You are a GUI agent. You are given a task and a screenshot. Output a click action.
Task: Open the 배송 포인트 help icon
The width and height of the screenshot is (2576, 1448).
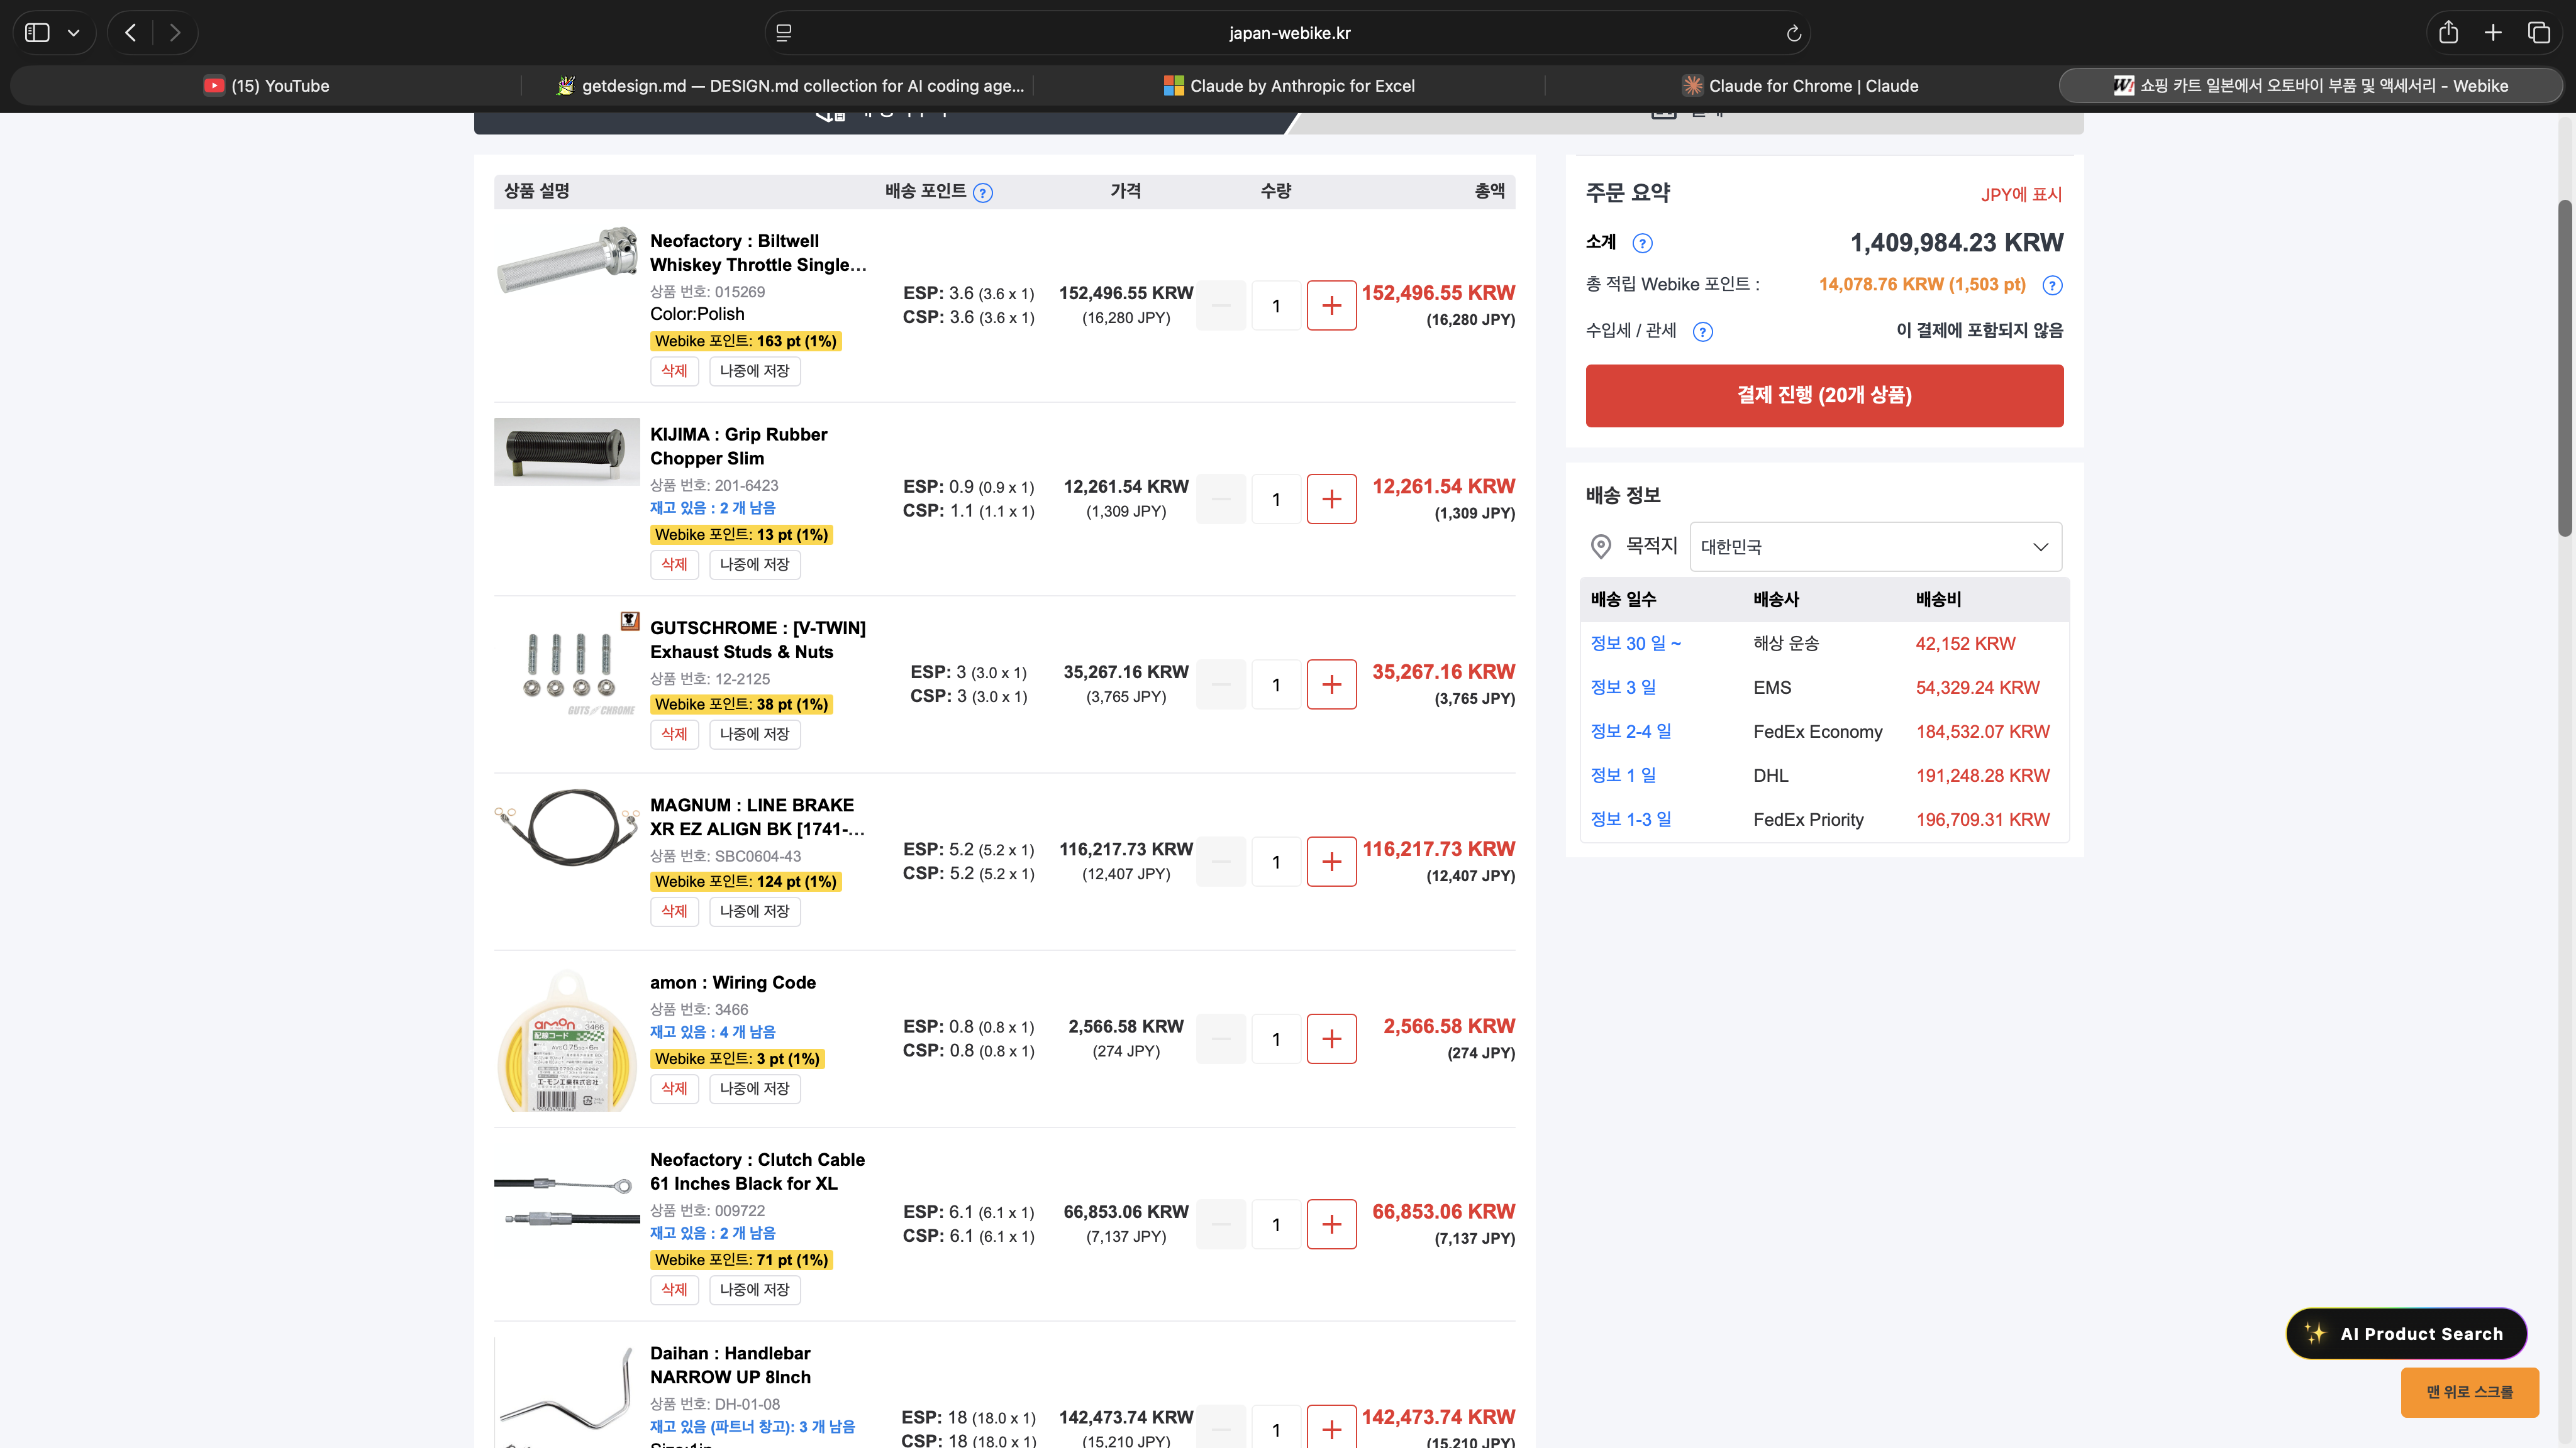[983, 193]
